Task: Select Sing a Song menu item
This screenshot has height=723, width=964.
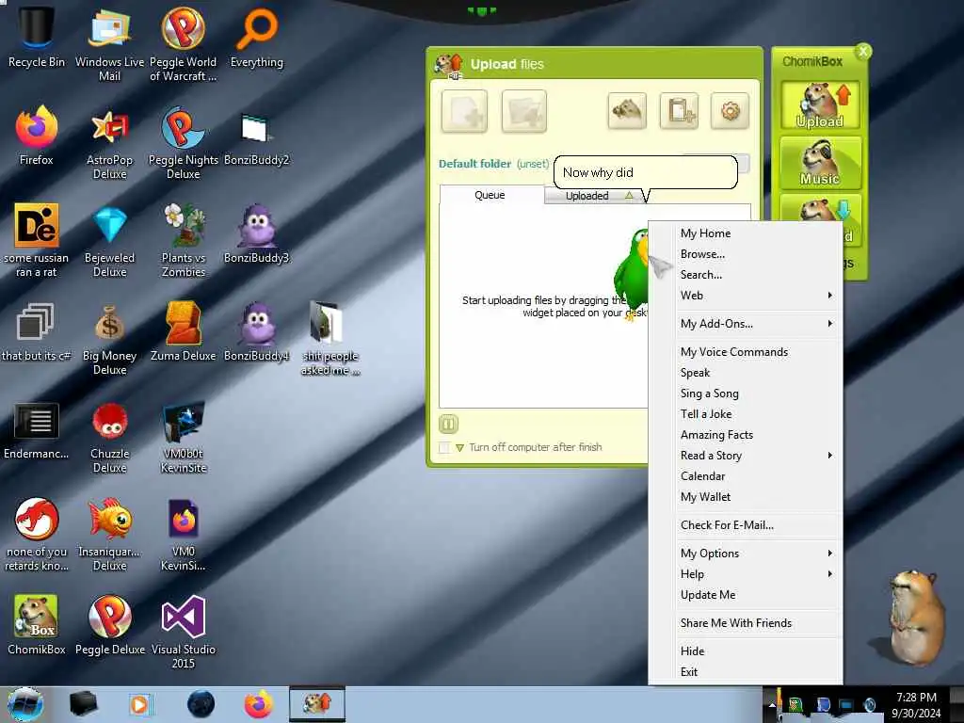Action: (x=746, y=394)
